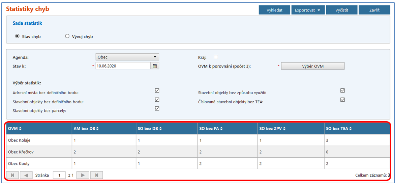The image size is (396, 184).
Task: Click the Stav k date field
Action: pyautogui.click(x=123, y=66)
